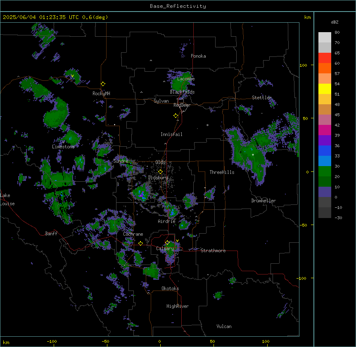
Task: Select the pink 42-45 dBZ legend swatch
Action: click(325, 120)
